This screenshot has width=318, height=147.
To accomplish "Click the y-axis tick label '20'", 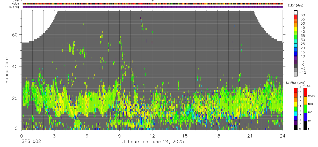I will (15, 98).
